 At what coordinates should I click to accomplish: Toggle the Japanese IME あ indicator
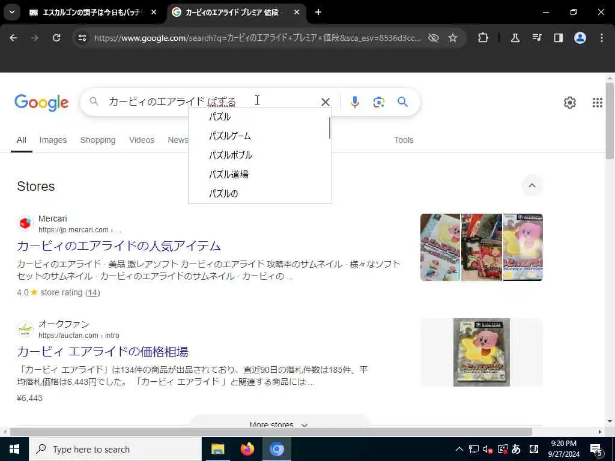click(x=516, y=449)
